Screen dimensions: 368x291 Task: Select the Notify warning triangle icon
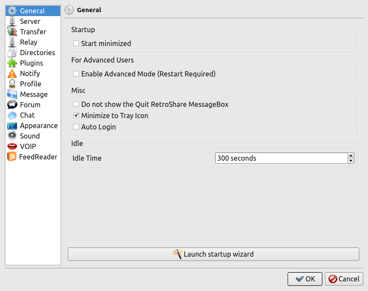pyautogui.click(x=12, y=73)
